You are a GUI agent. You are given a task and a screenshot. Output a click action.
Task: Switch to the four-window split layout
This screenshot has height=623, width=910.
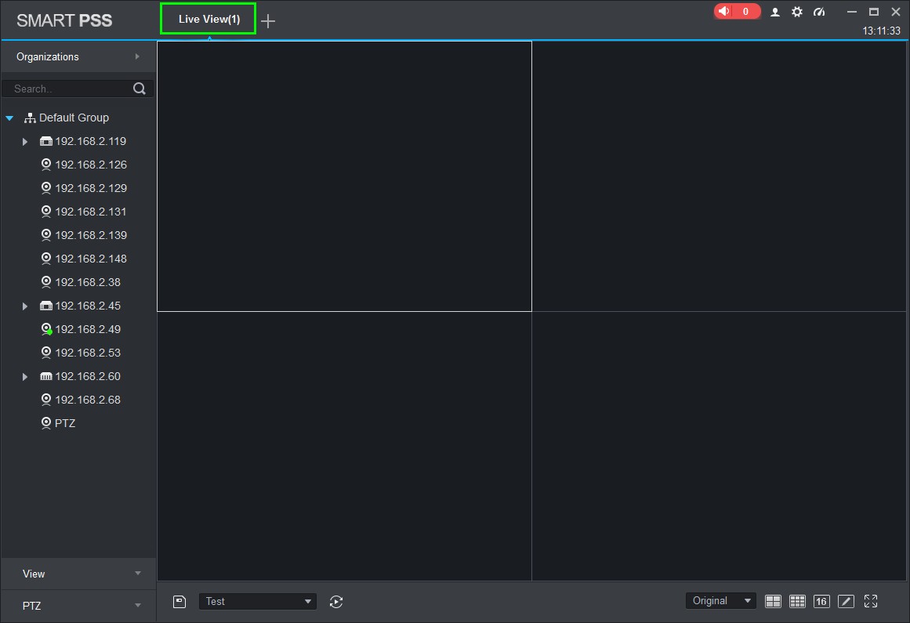pos(773,602)
